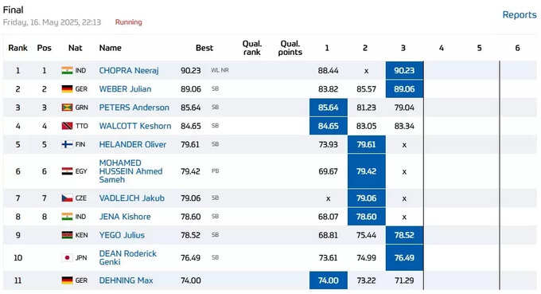Viewport: 541px width, 294px height.
Task: Click the Trinidad flag beside WALCOTT Keshorn
Action: coord(67,126)
